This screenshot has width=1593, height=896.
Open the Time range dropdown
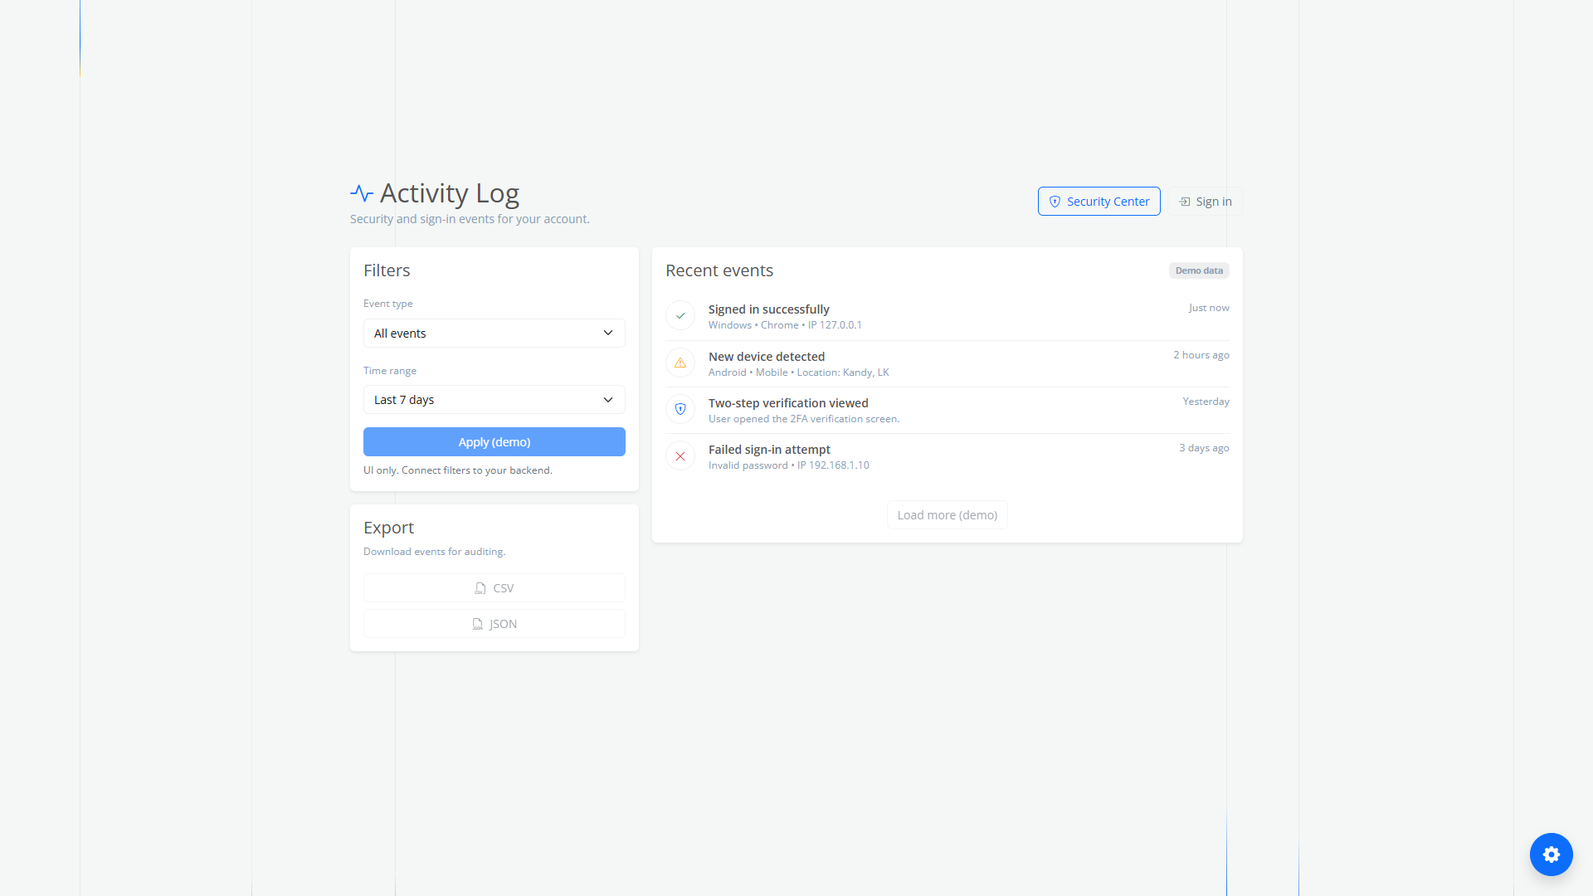[x=494, y=400]
